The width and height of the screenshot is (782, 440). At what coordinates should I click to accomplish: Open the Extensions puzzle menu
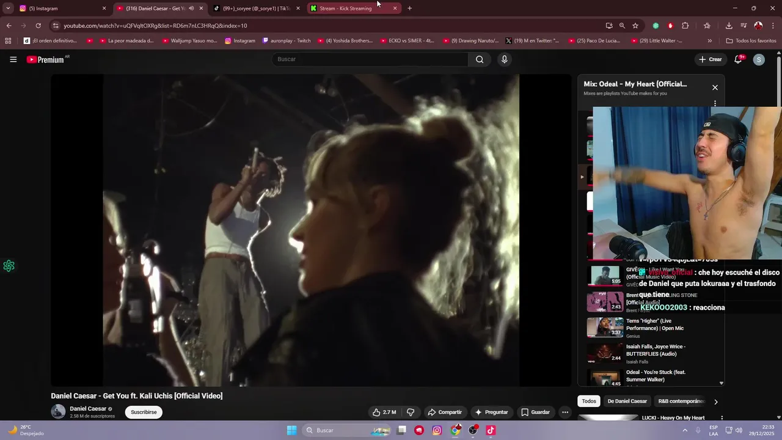[685, 26]
